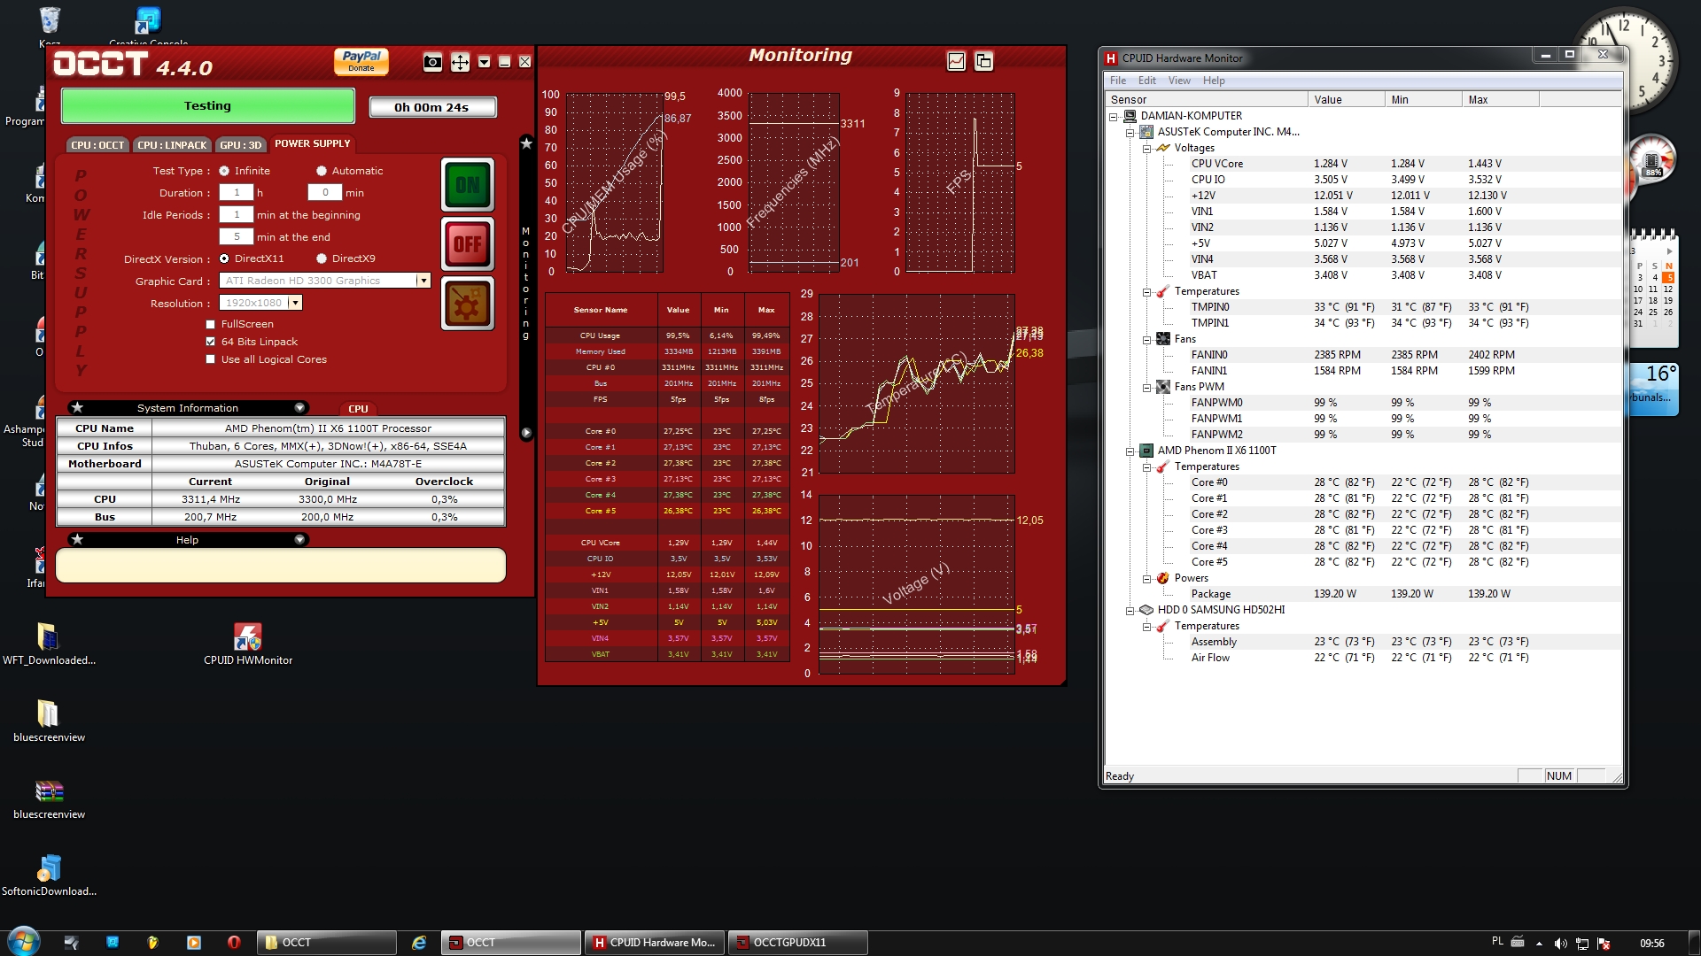Collapse the Voltages tree node
Screen dimensions: 1701x956
[x=1146, y=149]
